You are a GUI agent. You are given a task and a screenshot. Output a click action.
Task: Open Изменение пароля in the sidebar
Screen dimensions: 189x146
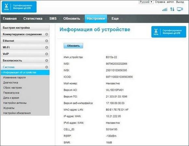14,77
